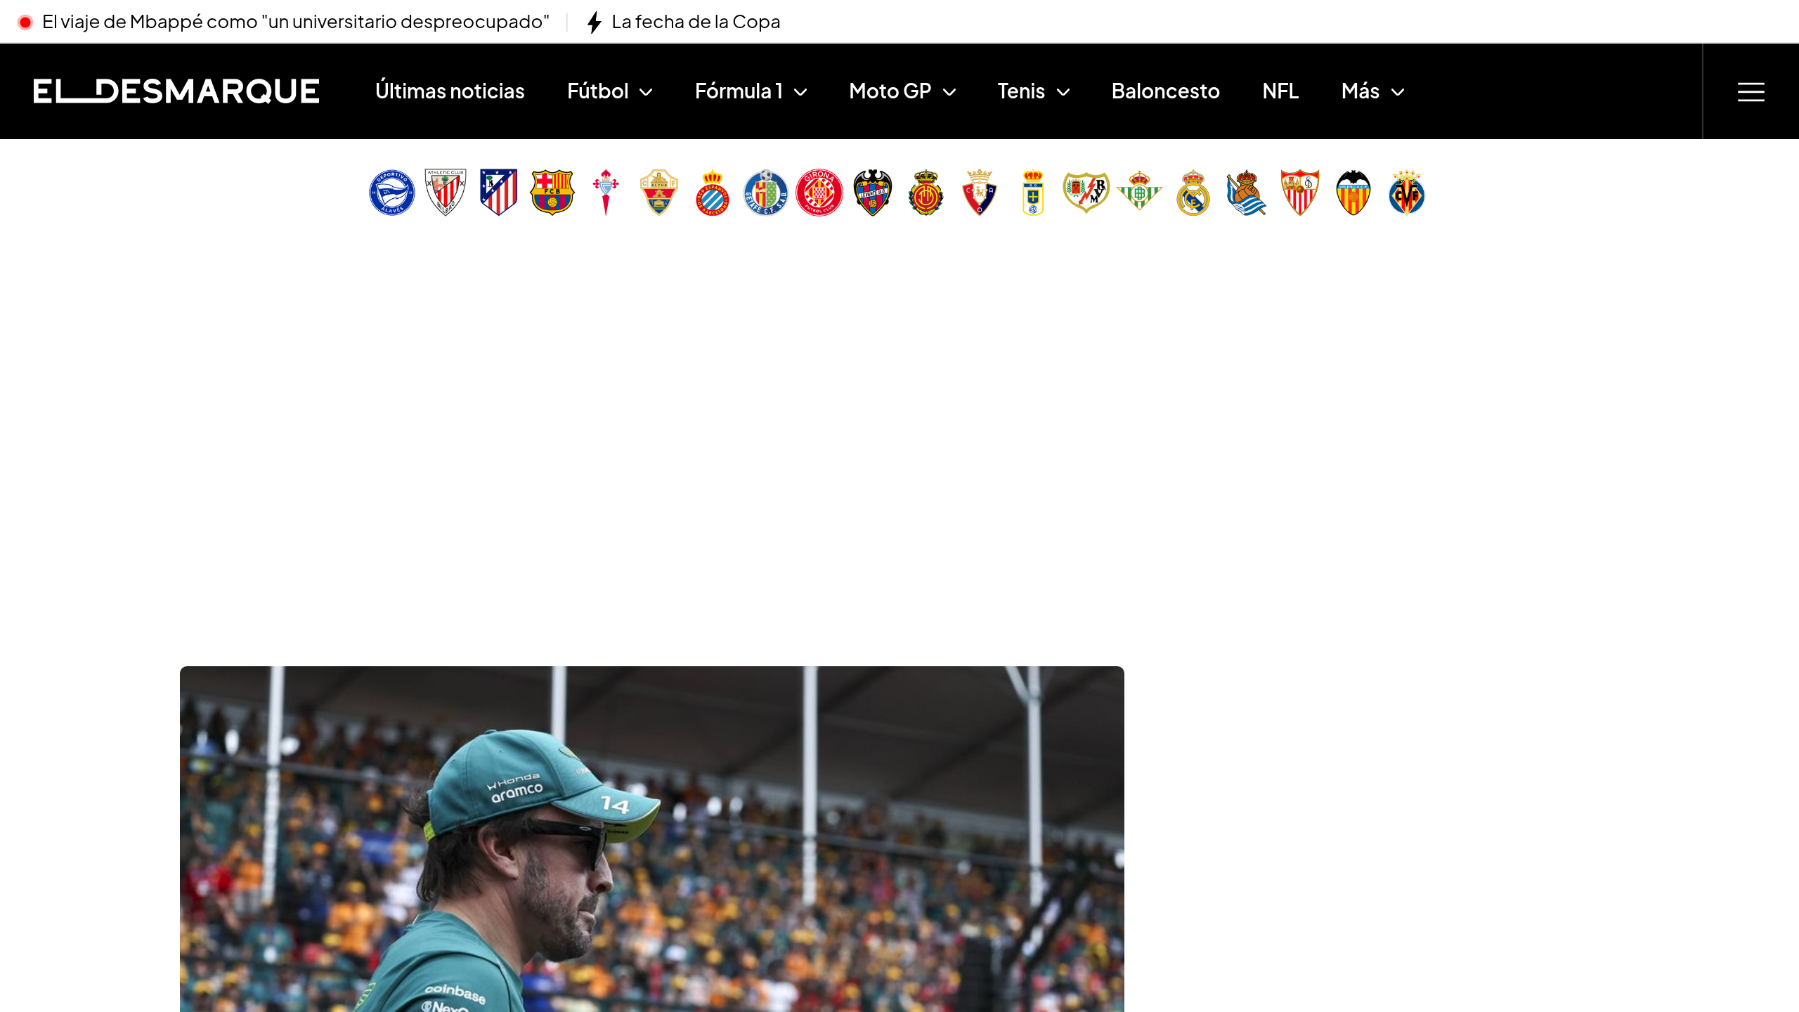Go to Últimas noticias
Image resolution: width=1799 pixels, height=1012 pixels.
click(450, 91)
